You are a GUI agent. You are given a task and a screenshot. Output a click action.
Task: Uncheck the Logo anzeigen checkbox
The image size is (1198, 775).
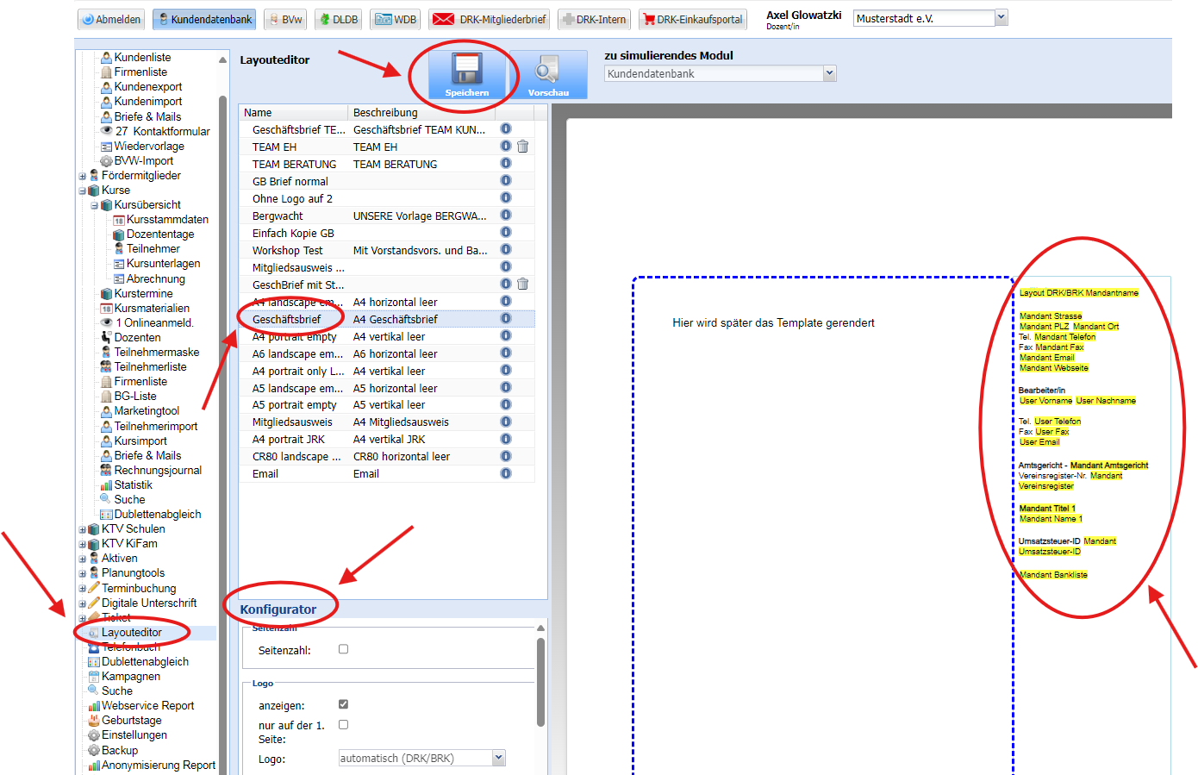tap(343, 704)
